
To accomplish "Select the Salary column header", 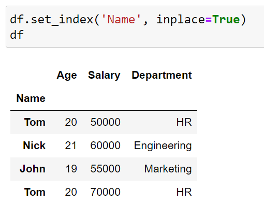I will click(x=104, y=75).
